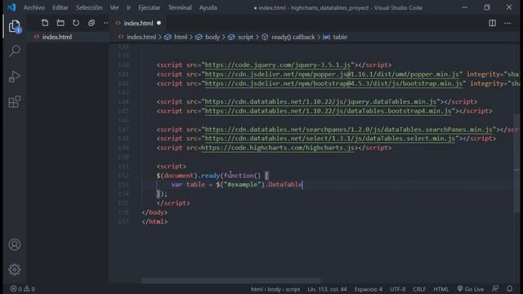Viewport: 523px width, 294px height.
Task: Open the Ayuda menu
Action: pos(208,7)
